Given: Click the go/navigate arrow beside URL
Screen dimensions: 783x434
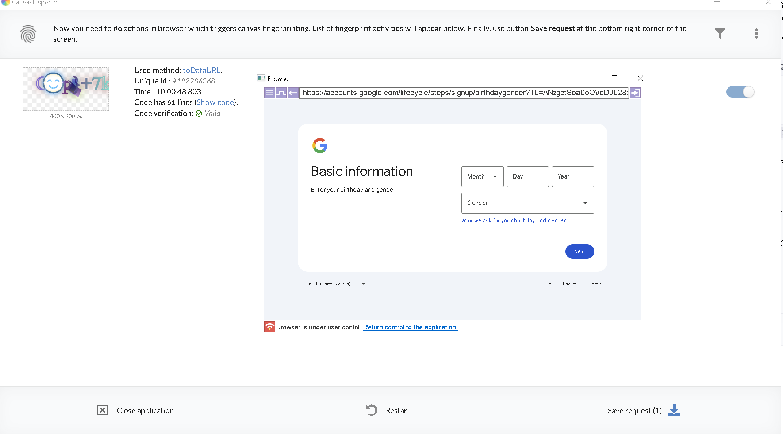Looking at the screenshot, I should (635, 93).
